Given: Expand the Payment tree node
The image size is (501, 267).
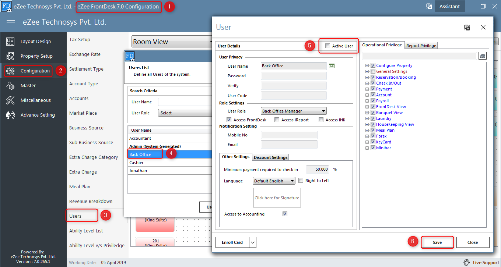Looking at the screenshot, I should point(367,89).
